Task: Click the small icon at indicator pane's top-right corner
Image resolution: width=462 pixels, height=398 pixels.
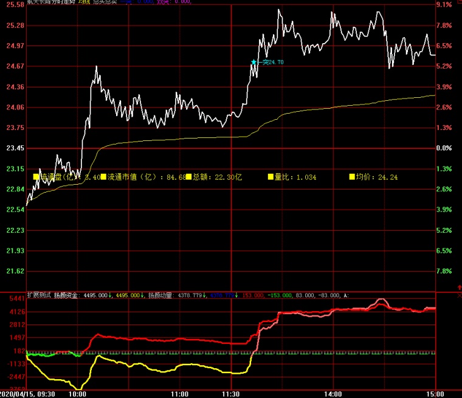Action: (x=458, y=295)
